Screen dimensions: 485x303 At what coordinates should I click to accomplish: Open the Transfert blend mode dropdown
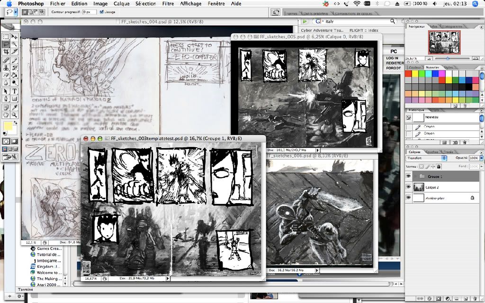tap(427, 158)
